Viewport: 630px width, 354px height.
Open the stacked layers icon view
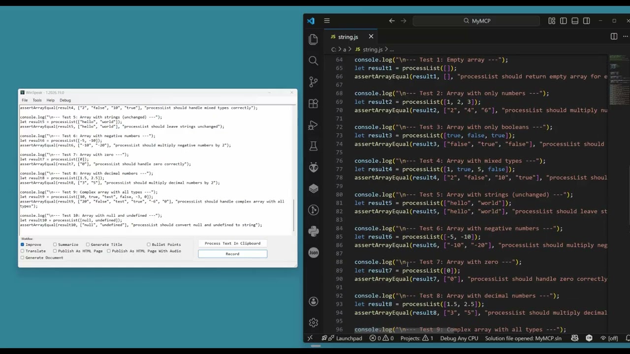313,188
